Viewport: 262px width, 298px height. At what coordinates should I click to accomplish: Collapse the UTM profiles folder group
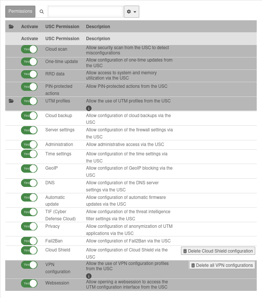pyautogui.click(x=11, y=101)
